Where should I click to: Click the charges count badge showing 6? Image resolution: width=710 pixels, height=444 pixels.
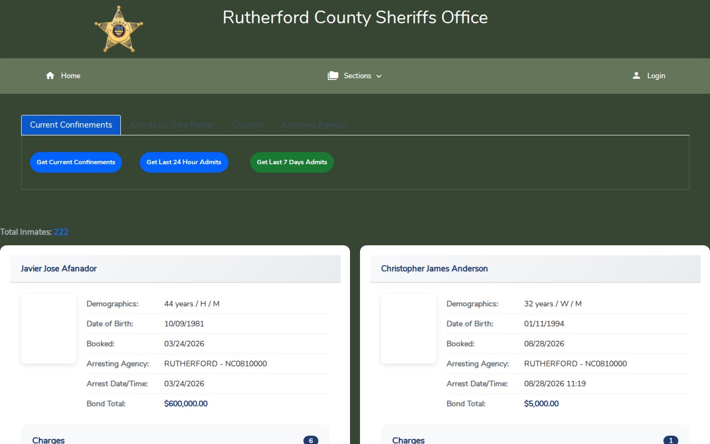click(x=311, y=441)
